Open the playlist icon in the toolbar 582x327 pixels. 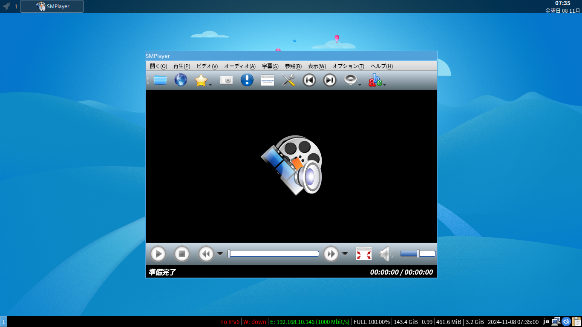click(267, 80)
